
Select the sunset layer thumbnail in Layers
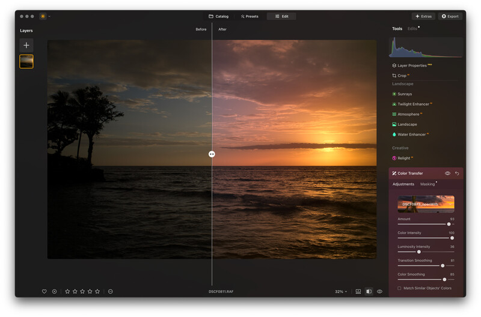point(26,61)
